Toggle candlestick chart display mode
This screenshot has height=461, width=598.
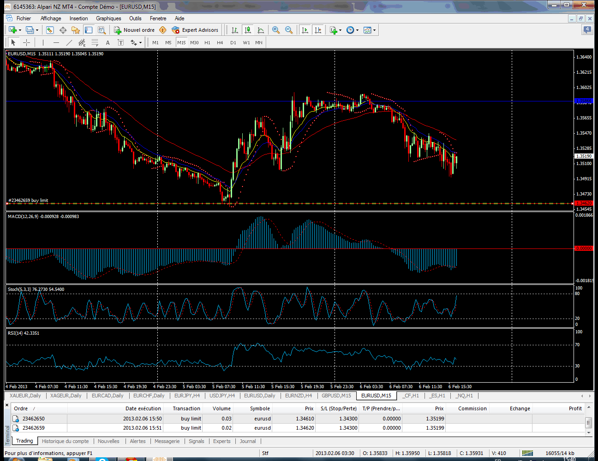point(248,30)
